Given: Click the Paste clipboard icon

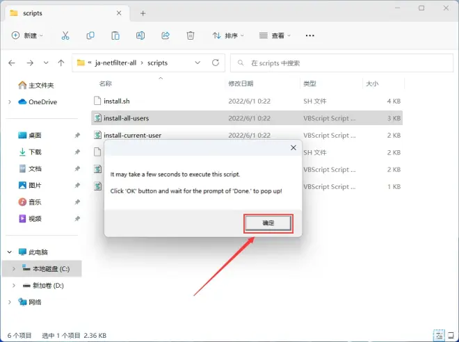Looking at the screenshot, I should [115, 35].
